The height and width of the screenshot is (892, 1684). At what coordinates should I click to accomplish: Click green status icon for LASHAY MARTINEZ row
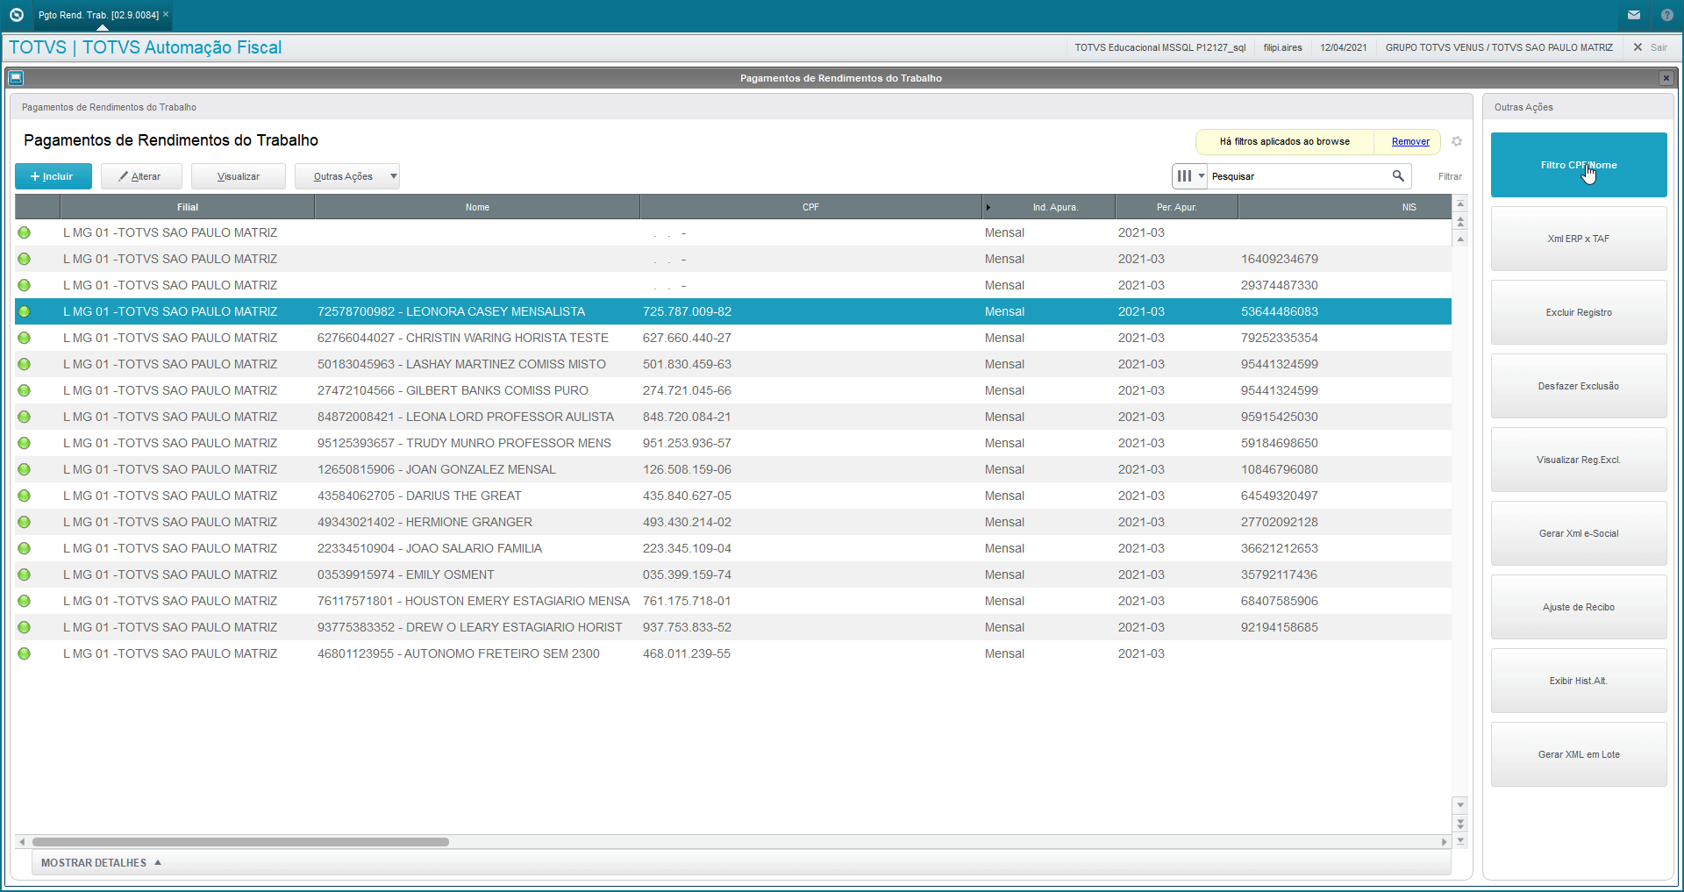point(24,364)
